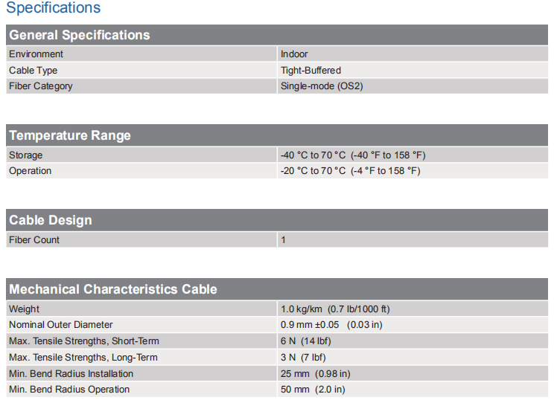Select the Indoor environment value
The image size is (554, 400).
point(294,54)
